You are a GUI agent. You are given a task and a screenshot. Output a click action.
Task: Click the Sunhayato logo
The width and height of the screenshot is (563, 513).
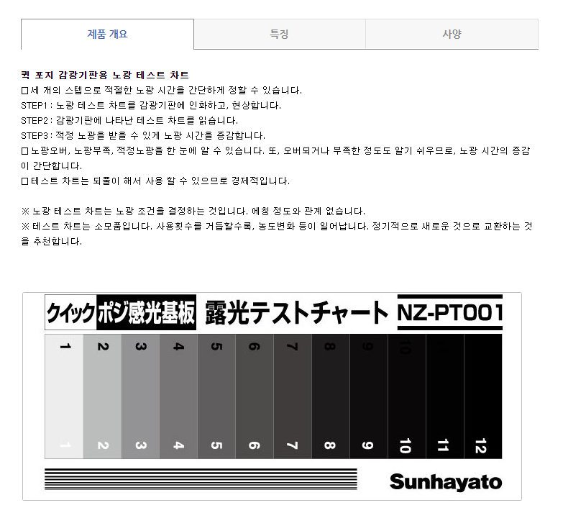(x=445, y=481)
